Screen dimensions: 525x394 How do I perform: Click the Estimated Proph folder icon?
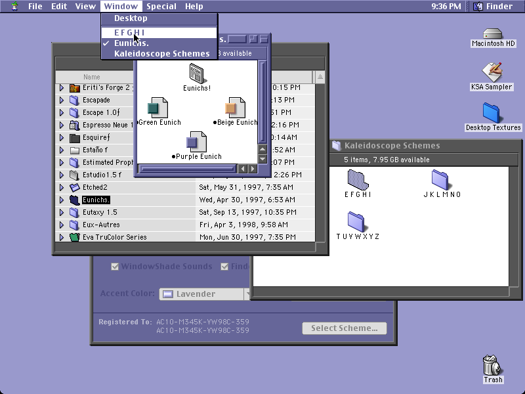click(x=74, y=162)
